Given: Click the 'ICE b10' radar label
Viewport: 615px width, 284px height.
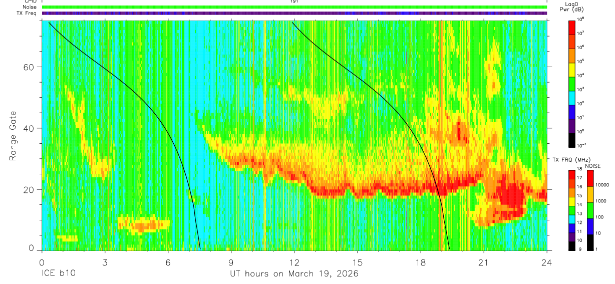Looking at the screenshot, I should coord(58,274).
